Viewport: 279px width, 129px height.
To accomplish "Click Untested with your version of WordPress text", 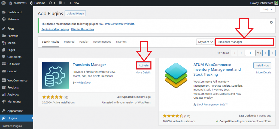I will 126,102.
